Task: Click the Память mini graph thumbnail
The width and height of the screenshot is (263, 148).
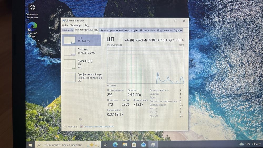Action: tap(70, 52)
